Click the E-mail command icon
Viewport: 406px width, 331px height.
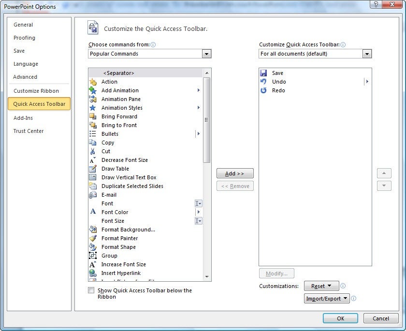pos(93,195)
